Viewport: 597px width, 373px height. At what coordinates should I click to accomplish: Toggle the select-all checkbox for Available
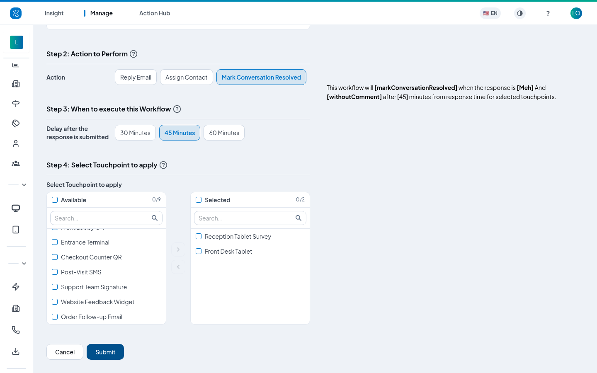coord(55,200)
